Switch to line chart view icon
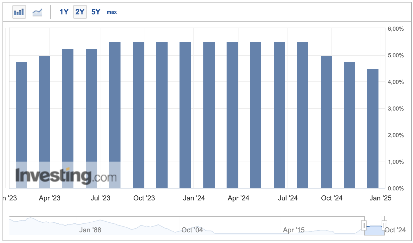This screenshot has height=243, width=413. click(38, 12)
